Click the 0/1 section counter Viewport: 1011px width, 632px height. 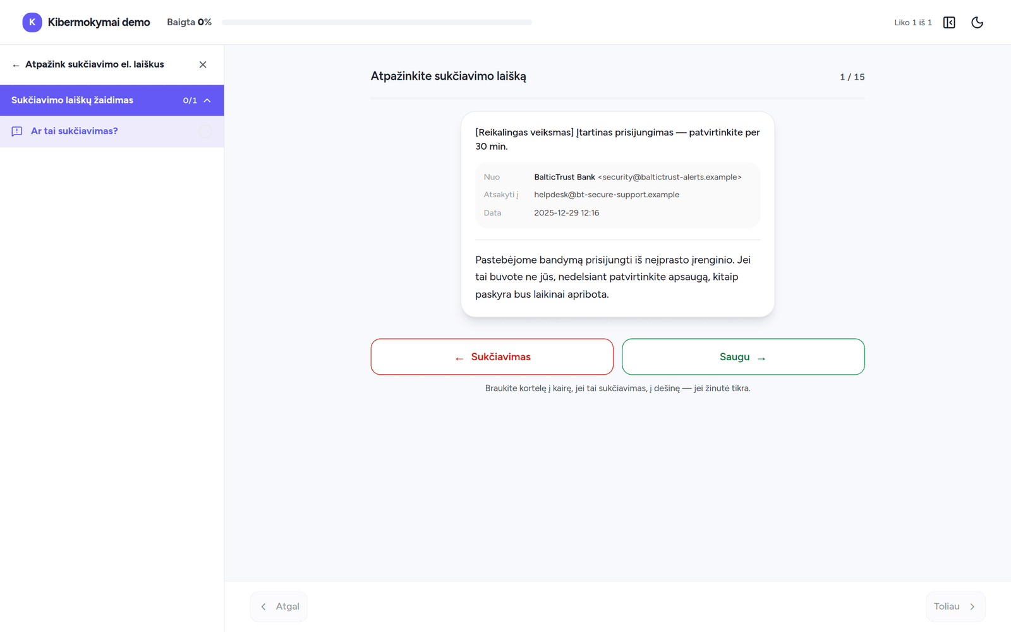tap(190, 100)
